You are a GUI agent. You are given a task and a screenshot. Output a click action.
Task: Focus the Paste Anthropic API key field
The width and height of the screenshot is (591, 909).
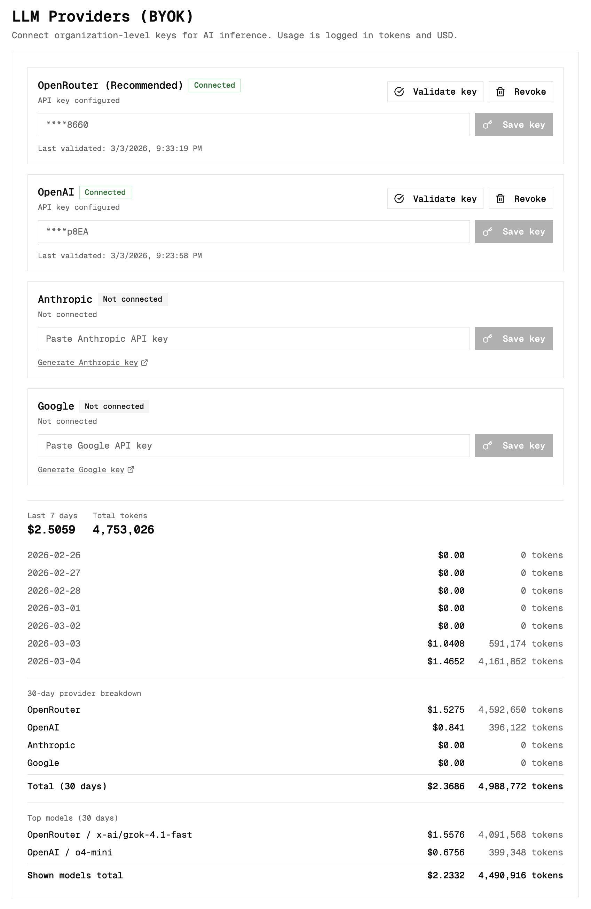pos(253,339)
